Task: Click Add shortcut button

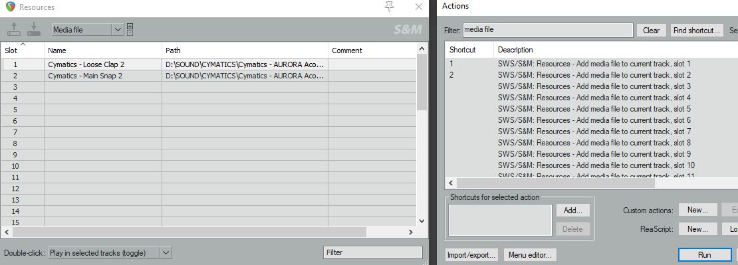Action: tap(573, 210)
